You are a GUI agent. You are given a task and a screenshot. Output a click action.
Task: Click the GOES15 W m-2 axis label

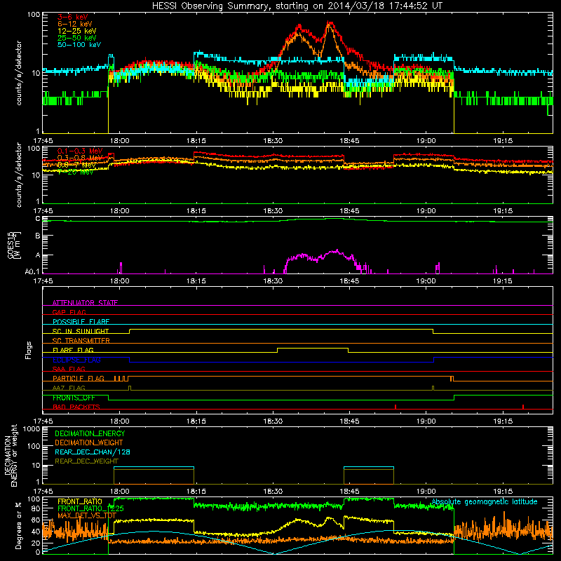15,245
